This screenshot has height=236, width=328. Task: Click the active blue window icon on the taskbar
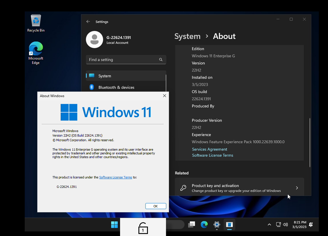coord(230,224)
